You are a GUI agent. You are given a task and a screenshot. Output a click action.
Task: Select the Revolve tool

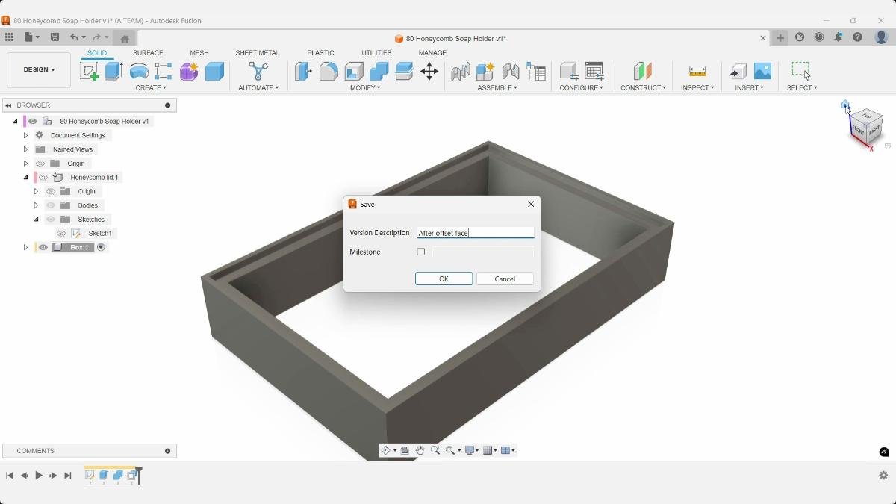[x=139, y=71]
